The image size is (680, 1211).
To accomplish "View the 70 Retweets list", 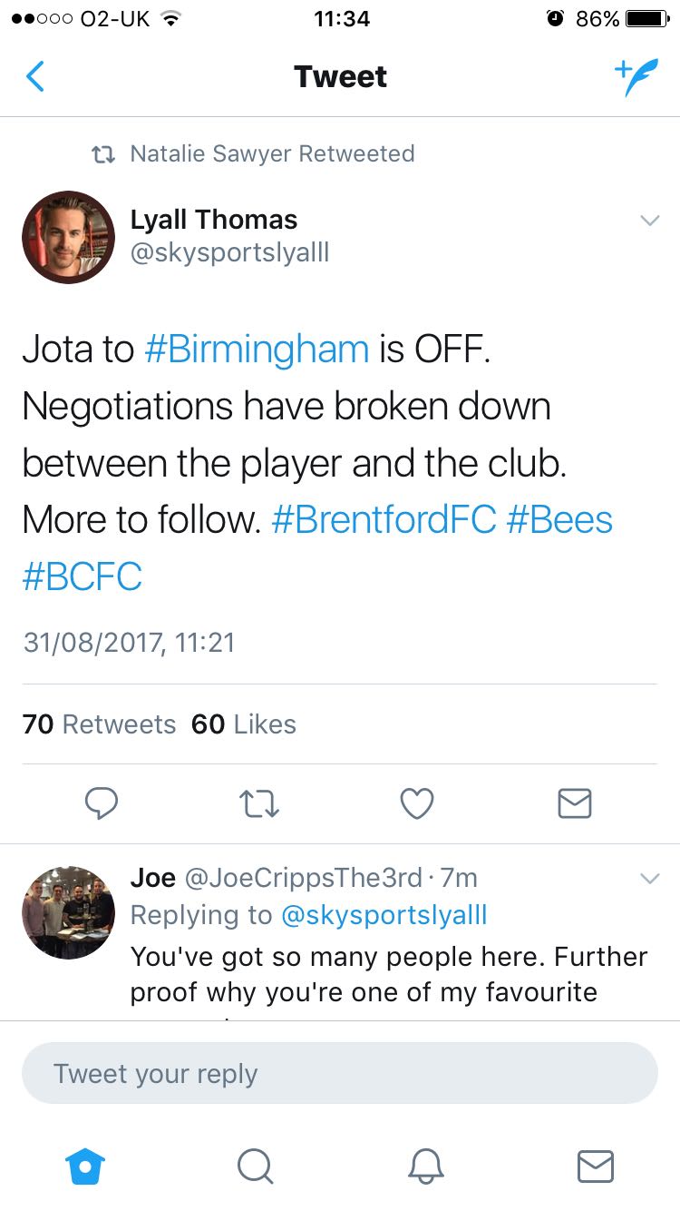I will pyautogui.click(x=100, y=724).
